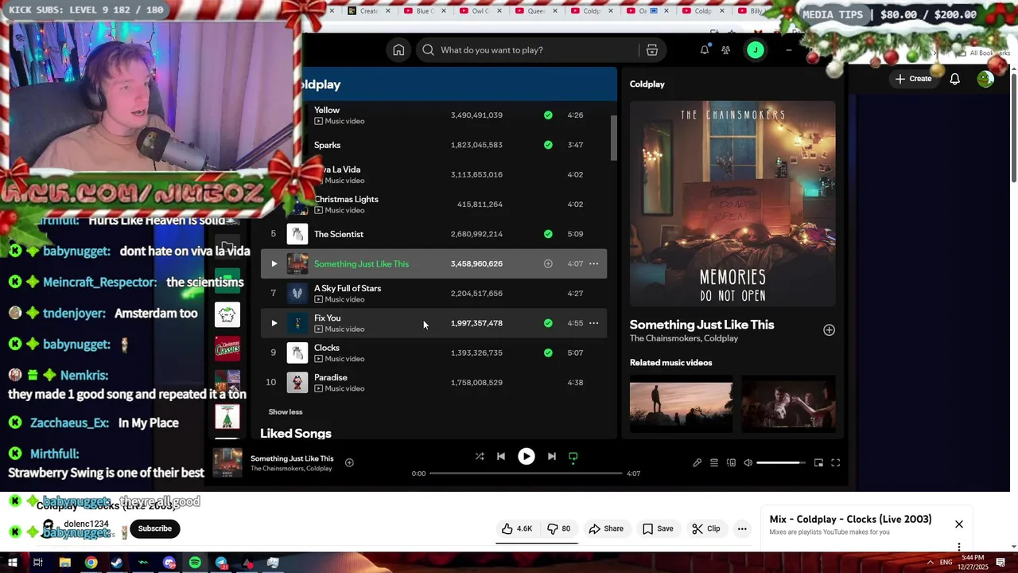Open Spotify What's New notifications bell
1018x573 pixels.
tap(705, 50)
